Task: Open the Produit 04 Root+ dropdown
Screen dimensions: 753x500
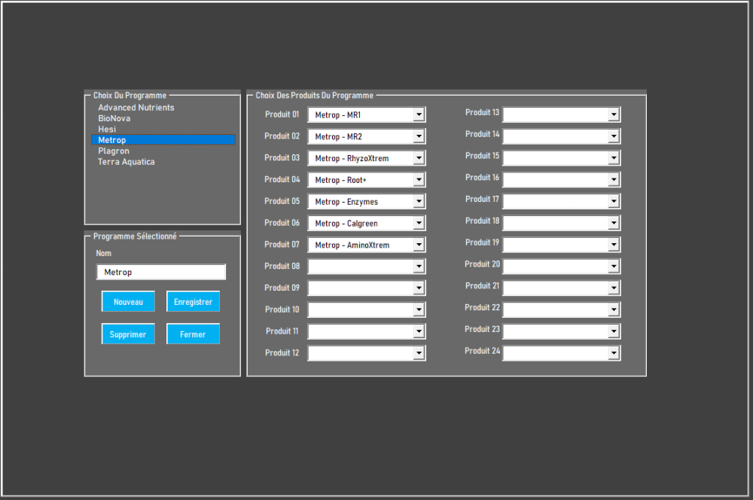Action: [x=419, y=180]
